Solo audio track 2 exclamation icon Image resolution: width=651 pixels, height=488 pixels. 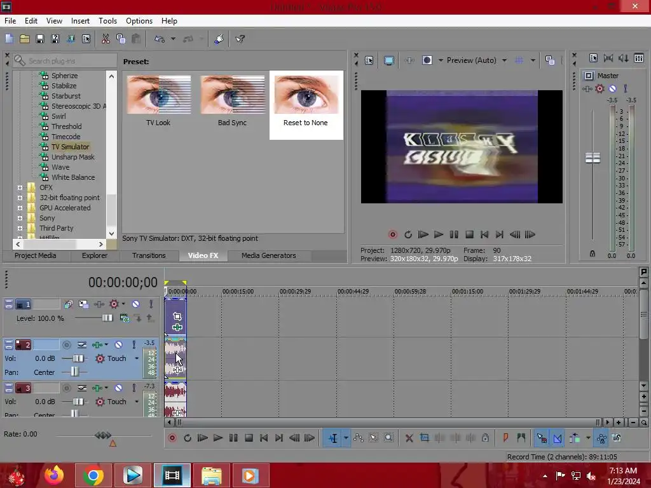(134, 345)
